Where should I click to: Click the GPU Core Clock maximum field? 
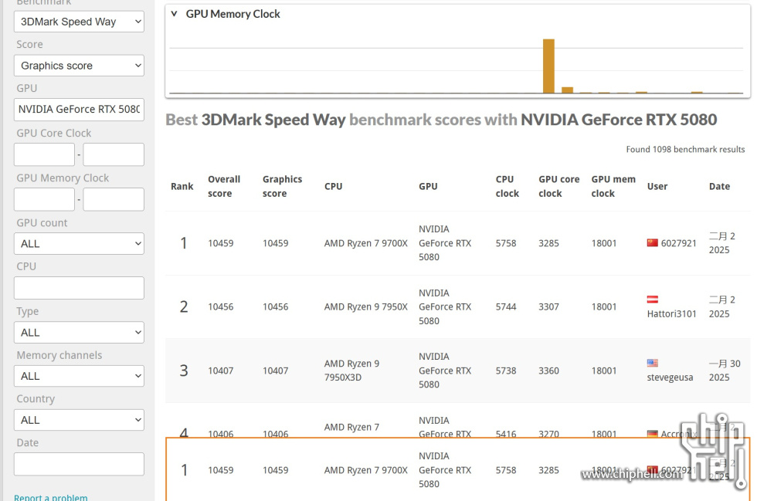pos(114,154)
